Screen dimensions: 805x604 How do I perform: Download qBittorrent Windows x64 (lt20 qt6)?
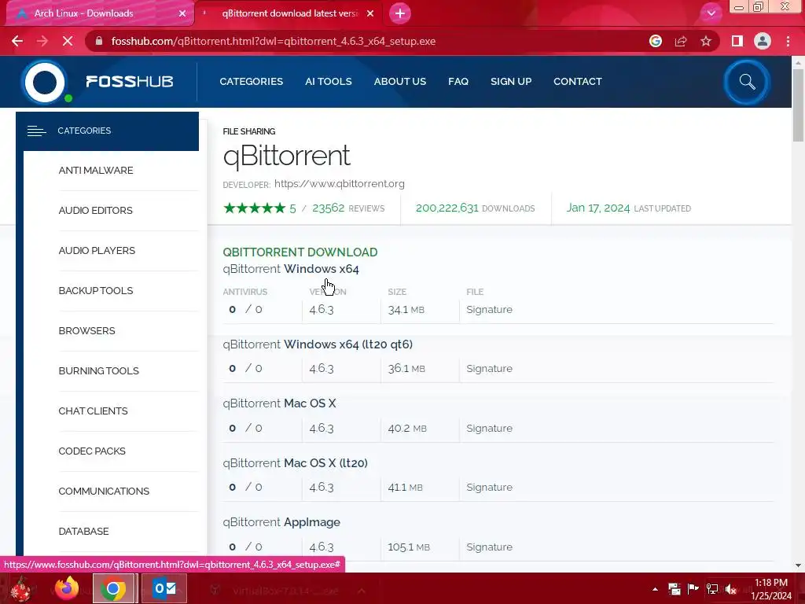(x=318, y=344)
